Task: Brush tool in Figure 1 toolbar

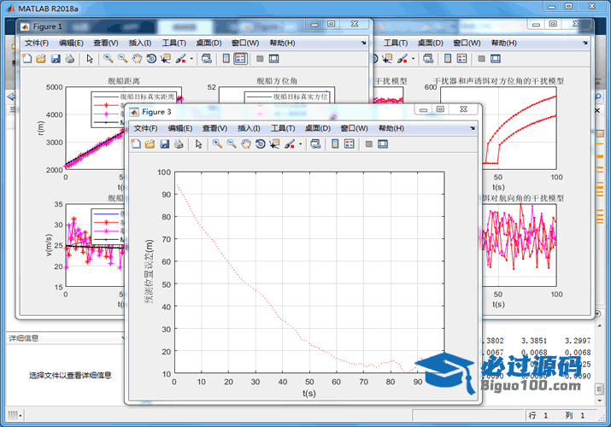Action: (181, 59)
